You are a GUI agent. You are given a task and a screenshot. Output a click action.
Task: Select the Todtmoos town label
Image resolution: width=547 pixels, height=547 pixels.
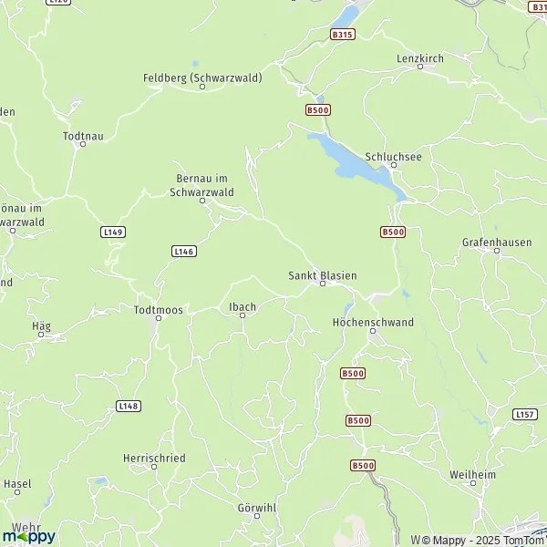tap(159, 310)
